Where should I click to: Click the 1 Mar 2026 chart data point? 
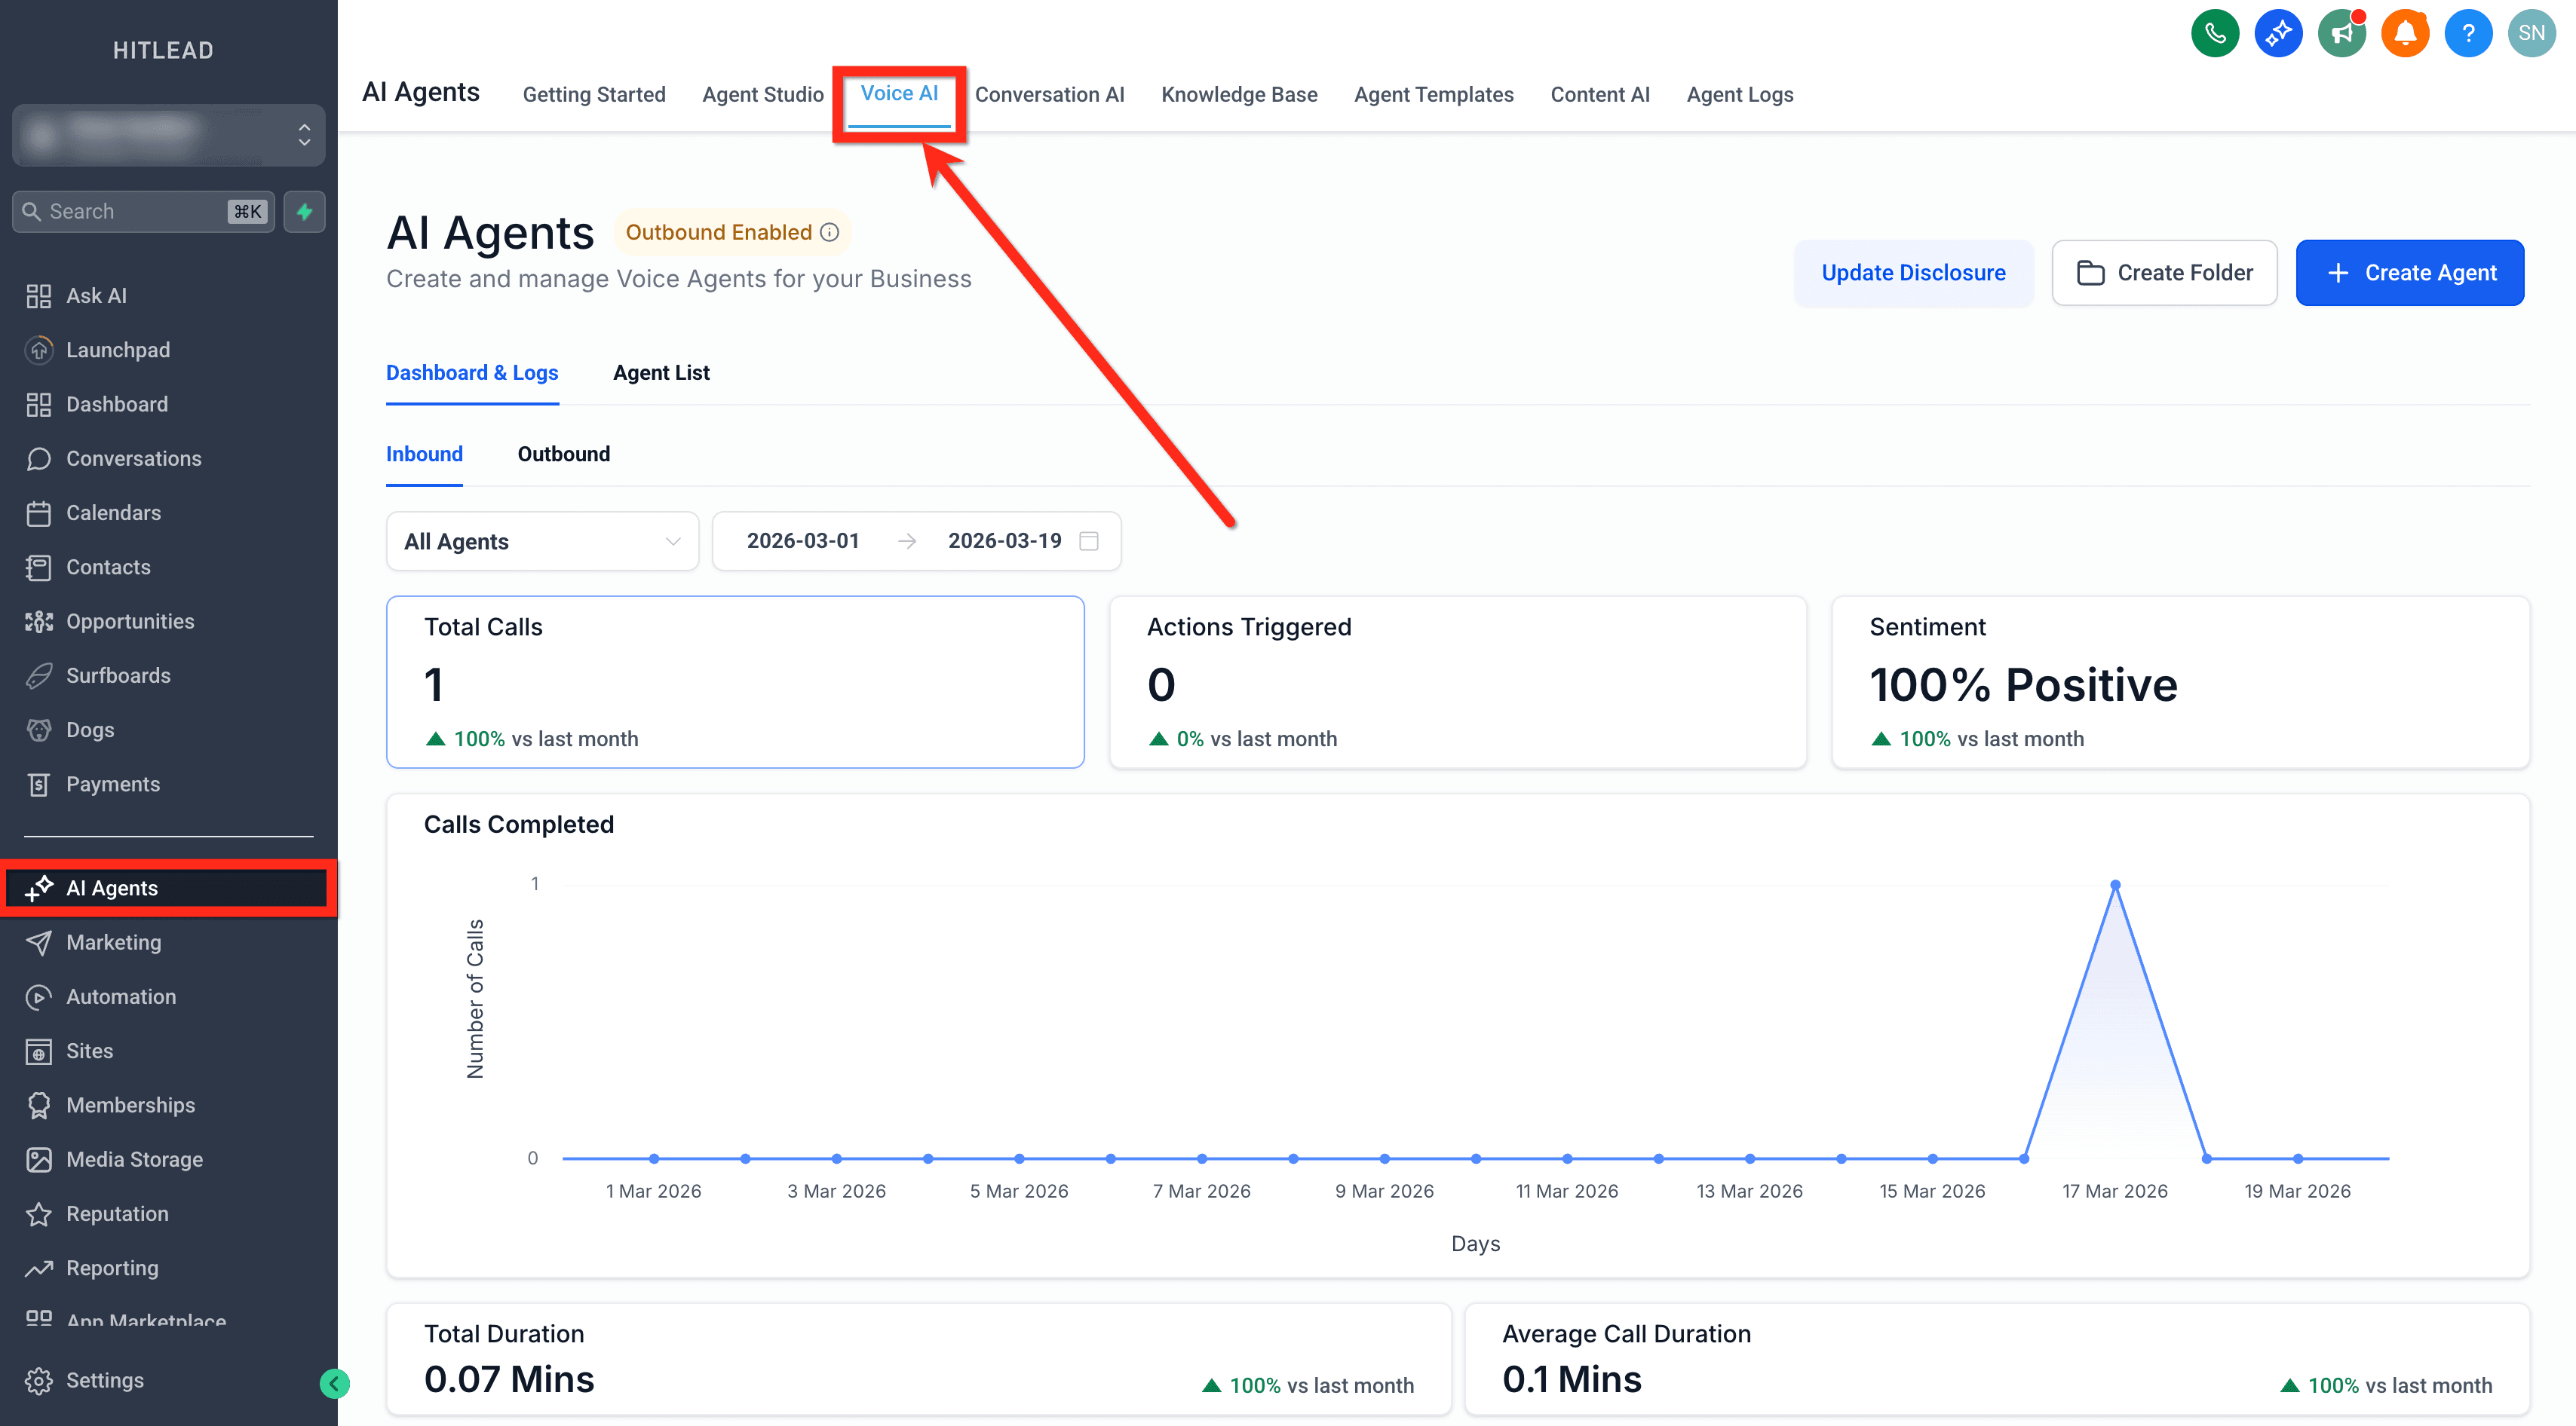coord(654,1158)
